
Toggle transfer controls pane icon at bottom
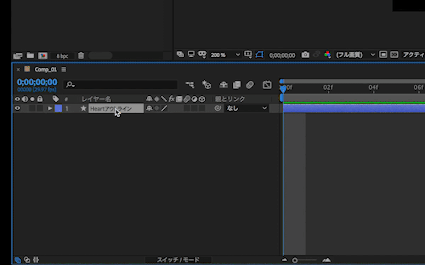pyautogui.click(x=27, y=260)
